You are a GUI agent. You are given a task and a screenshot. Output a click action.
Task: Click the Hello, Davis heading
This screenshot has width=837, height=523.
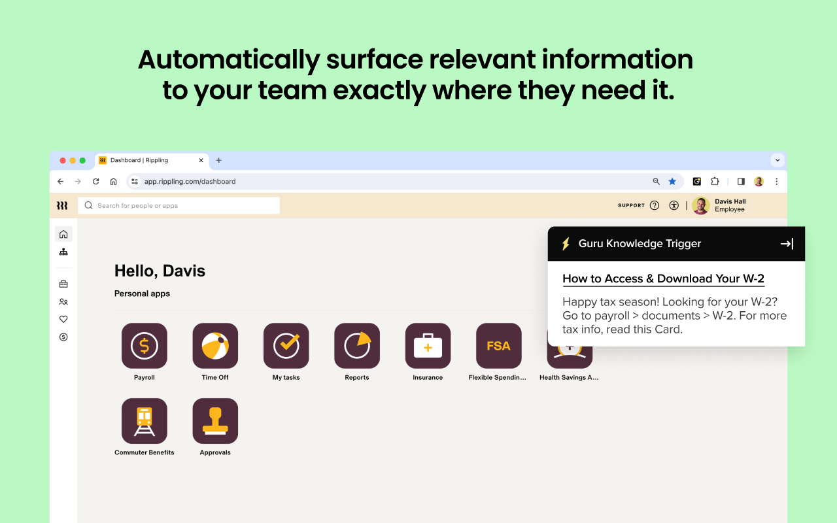(160, 271)
